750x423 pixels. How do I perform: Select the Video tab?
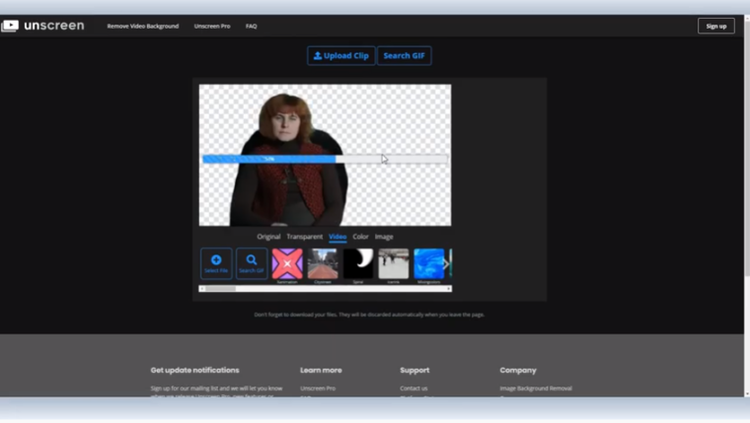click(x=337, y=237)
